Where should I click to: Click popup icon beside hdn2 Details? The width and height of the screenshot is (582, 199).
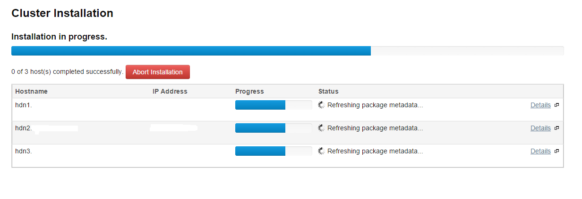coord(556,128)
